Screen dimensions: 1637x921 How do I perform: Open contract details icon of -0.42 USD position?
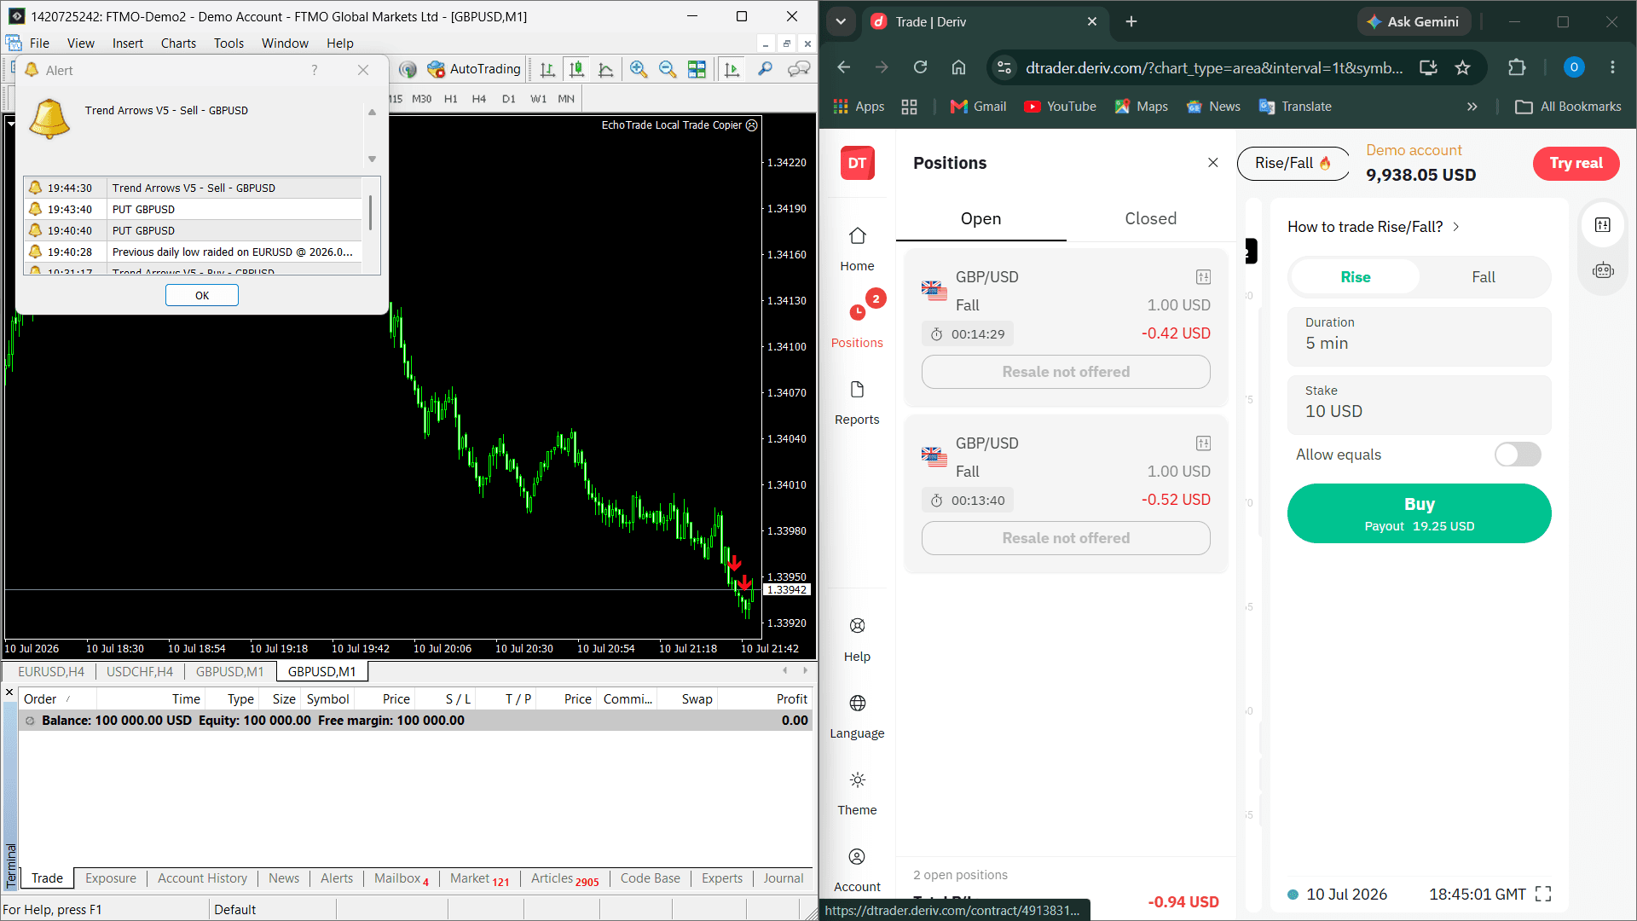(1203, 276)
